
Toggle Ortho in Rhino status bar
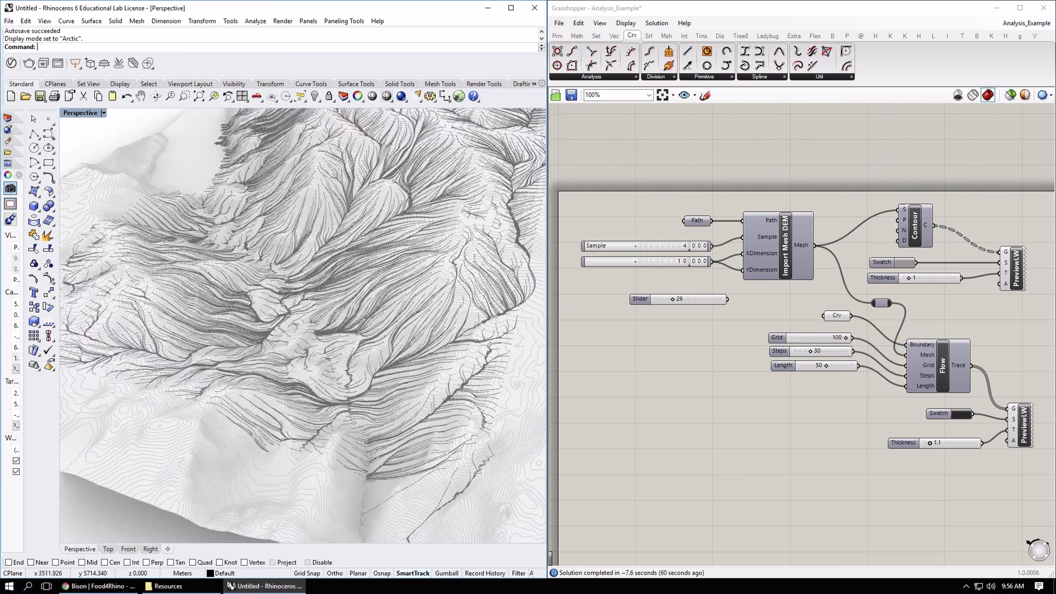tap(335, 573)
